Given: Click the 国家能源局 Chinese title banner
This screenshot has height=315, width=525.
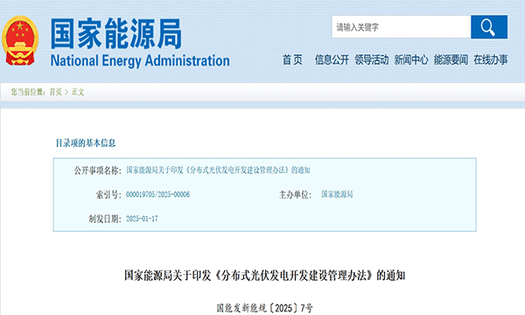Looking at the screenshot, I should (116, 34).
